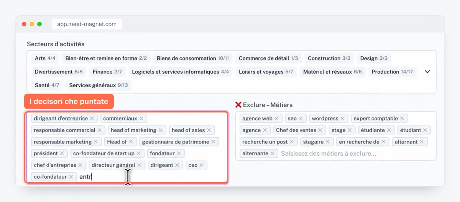
Task: Remove the 'président' tag
Action: (x=62, y=153)
